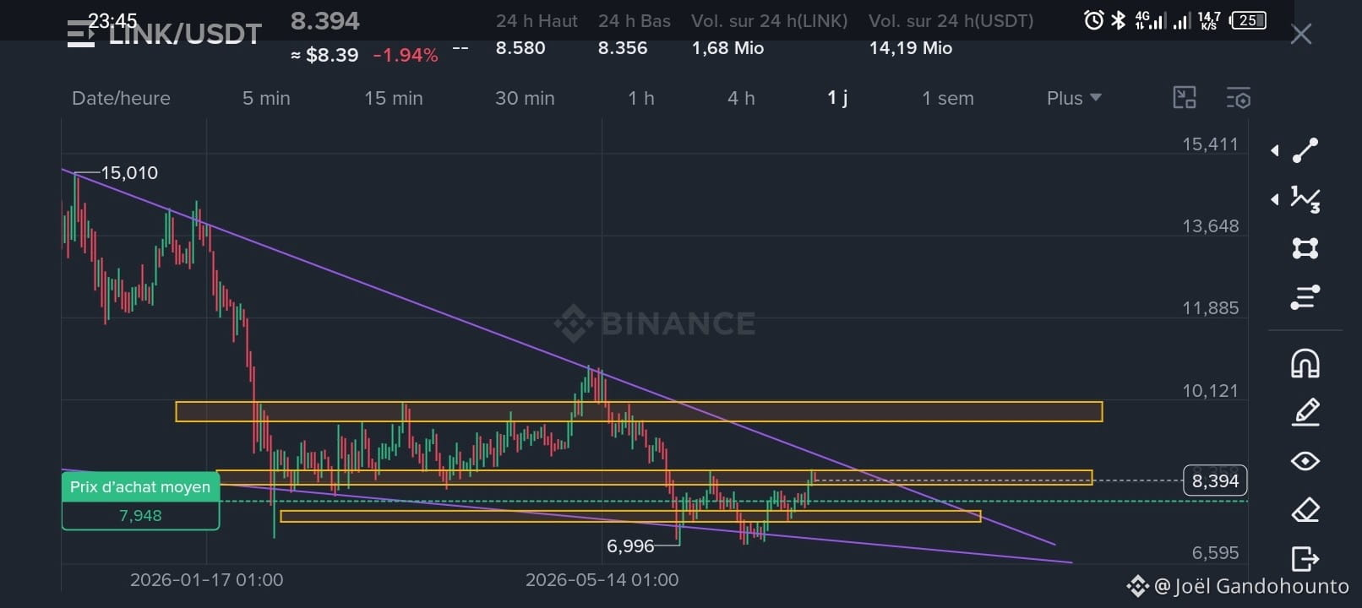The image size is (1362, 608).
Task: Tap the Bluetooth icon in status bar
Action: pyautogui.click(x=1118, y=19)
